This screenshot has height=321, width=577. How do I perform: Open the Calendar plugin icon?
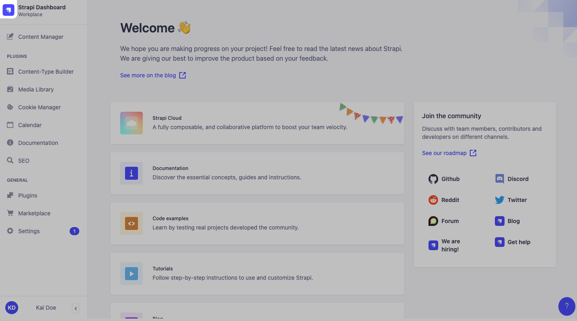tap(10, 125)
